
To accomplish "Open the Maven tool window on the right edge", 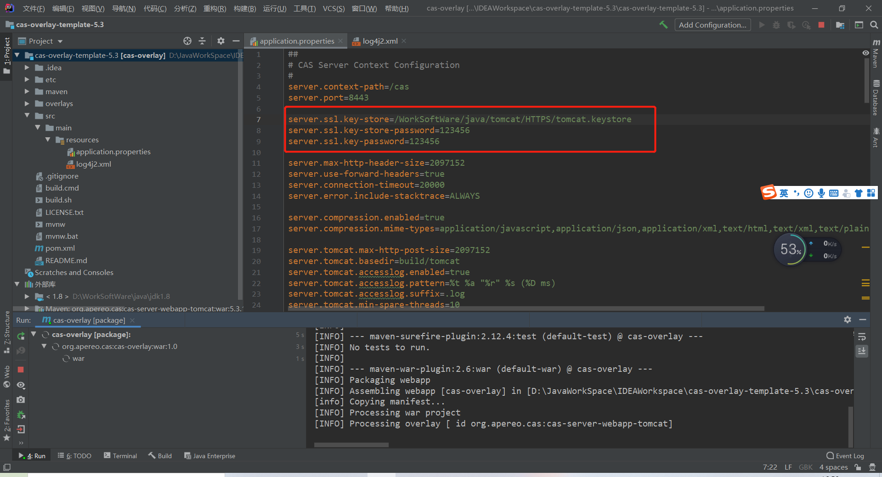I will point(876,53).
